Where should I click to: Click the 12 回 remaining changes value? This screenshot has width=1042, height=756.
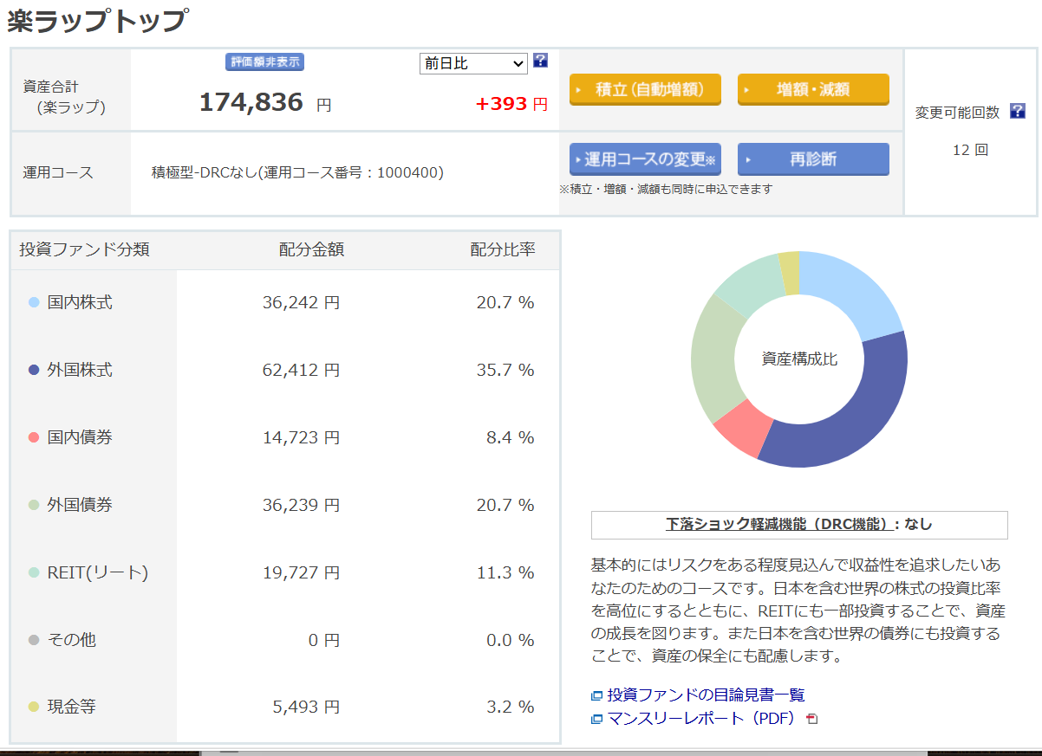pyautogui.click(x=970, y=150)
